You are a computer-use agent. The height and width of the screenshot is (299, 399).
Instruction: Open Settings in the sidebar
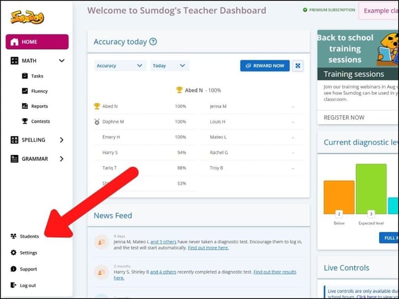pos(29,252)
